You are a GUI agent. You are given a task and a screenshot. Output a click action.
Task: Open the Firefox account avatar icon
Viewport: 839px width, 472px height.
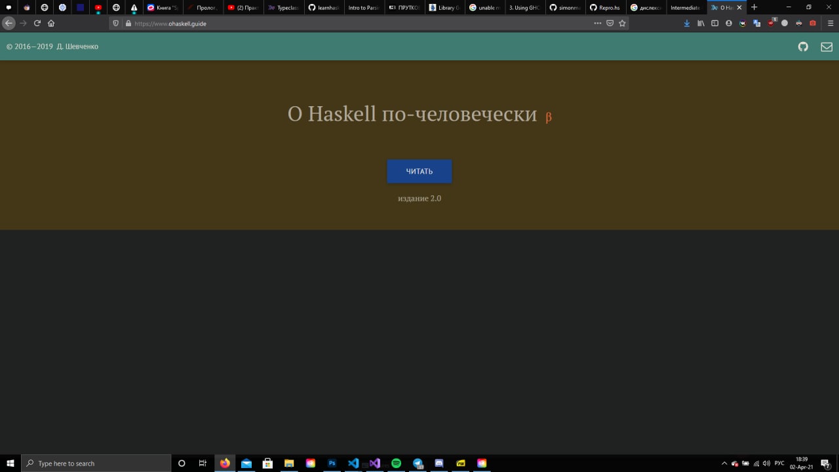click(x=729, y=23)
